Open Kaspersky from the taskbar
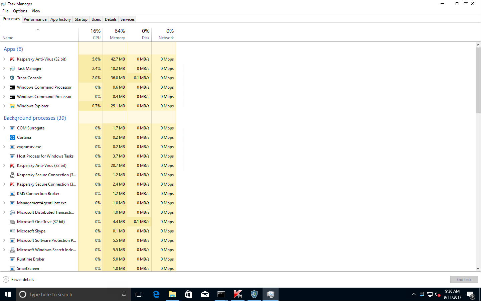Screen dimensions: 481x301 [238, 294]
